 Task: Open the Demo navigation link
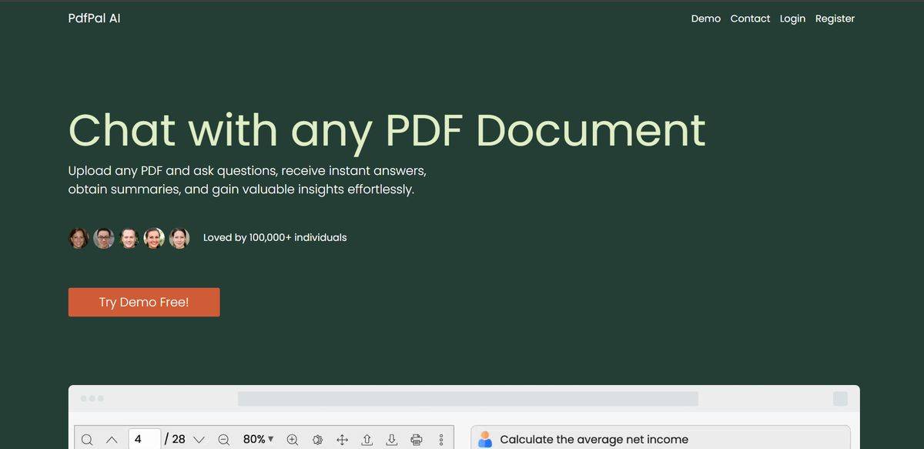coord(705,18)
